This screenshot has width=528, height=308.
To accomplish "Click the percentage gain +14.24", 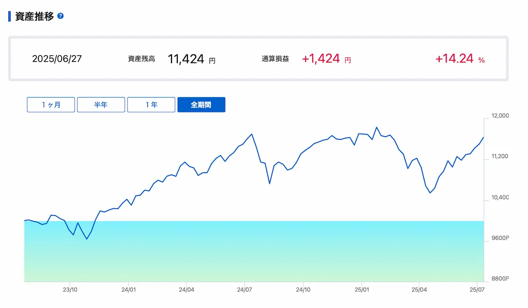I will pyautogui.click(x=455, y=58).
